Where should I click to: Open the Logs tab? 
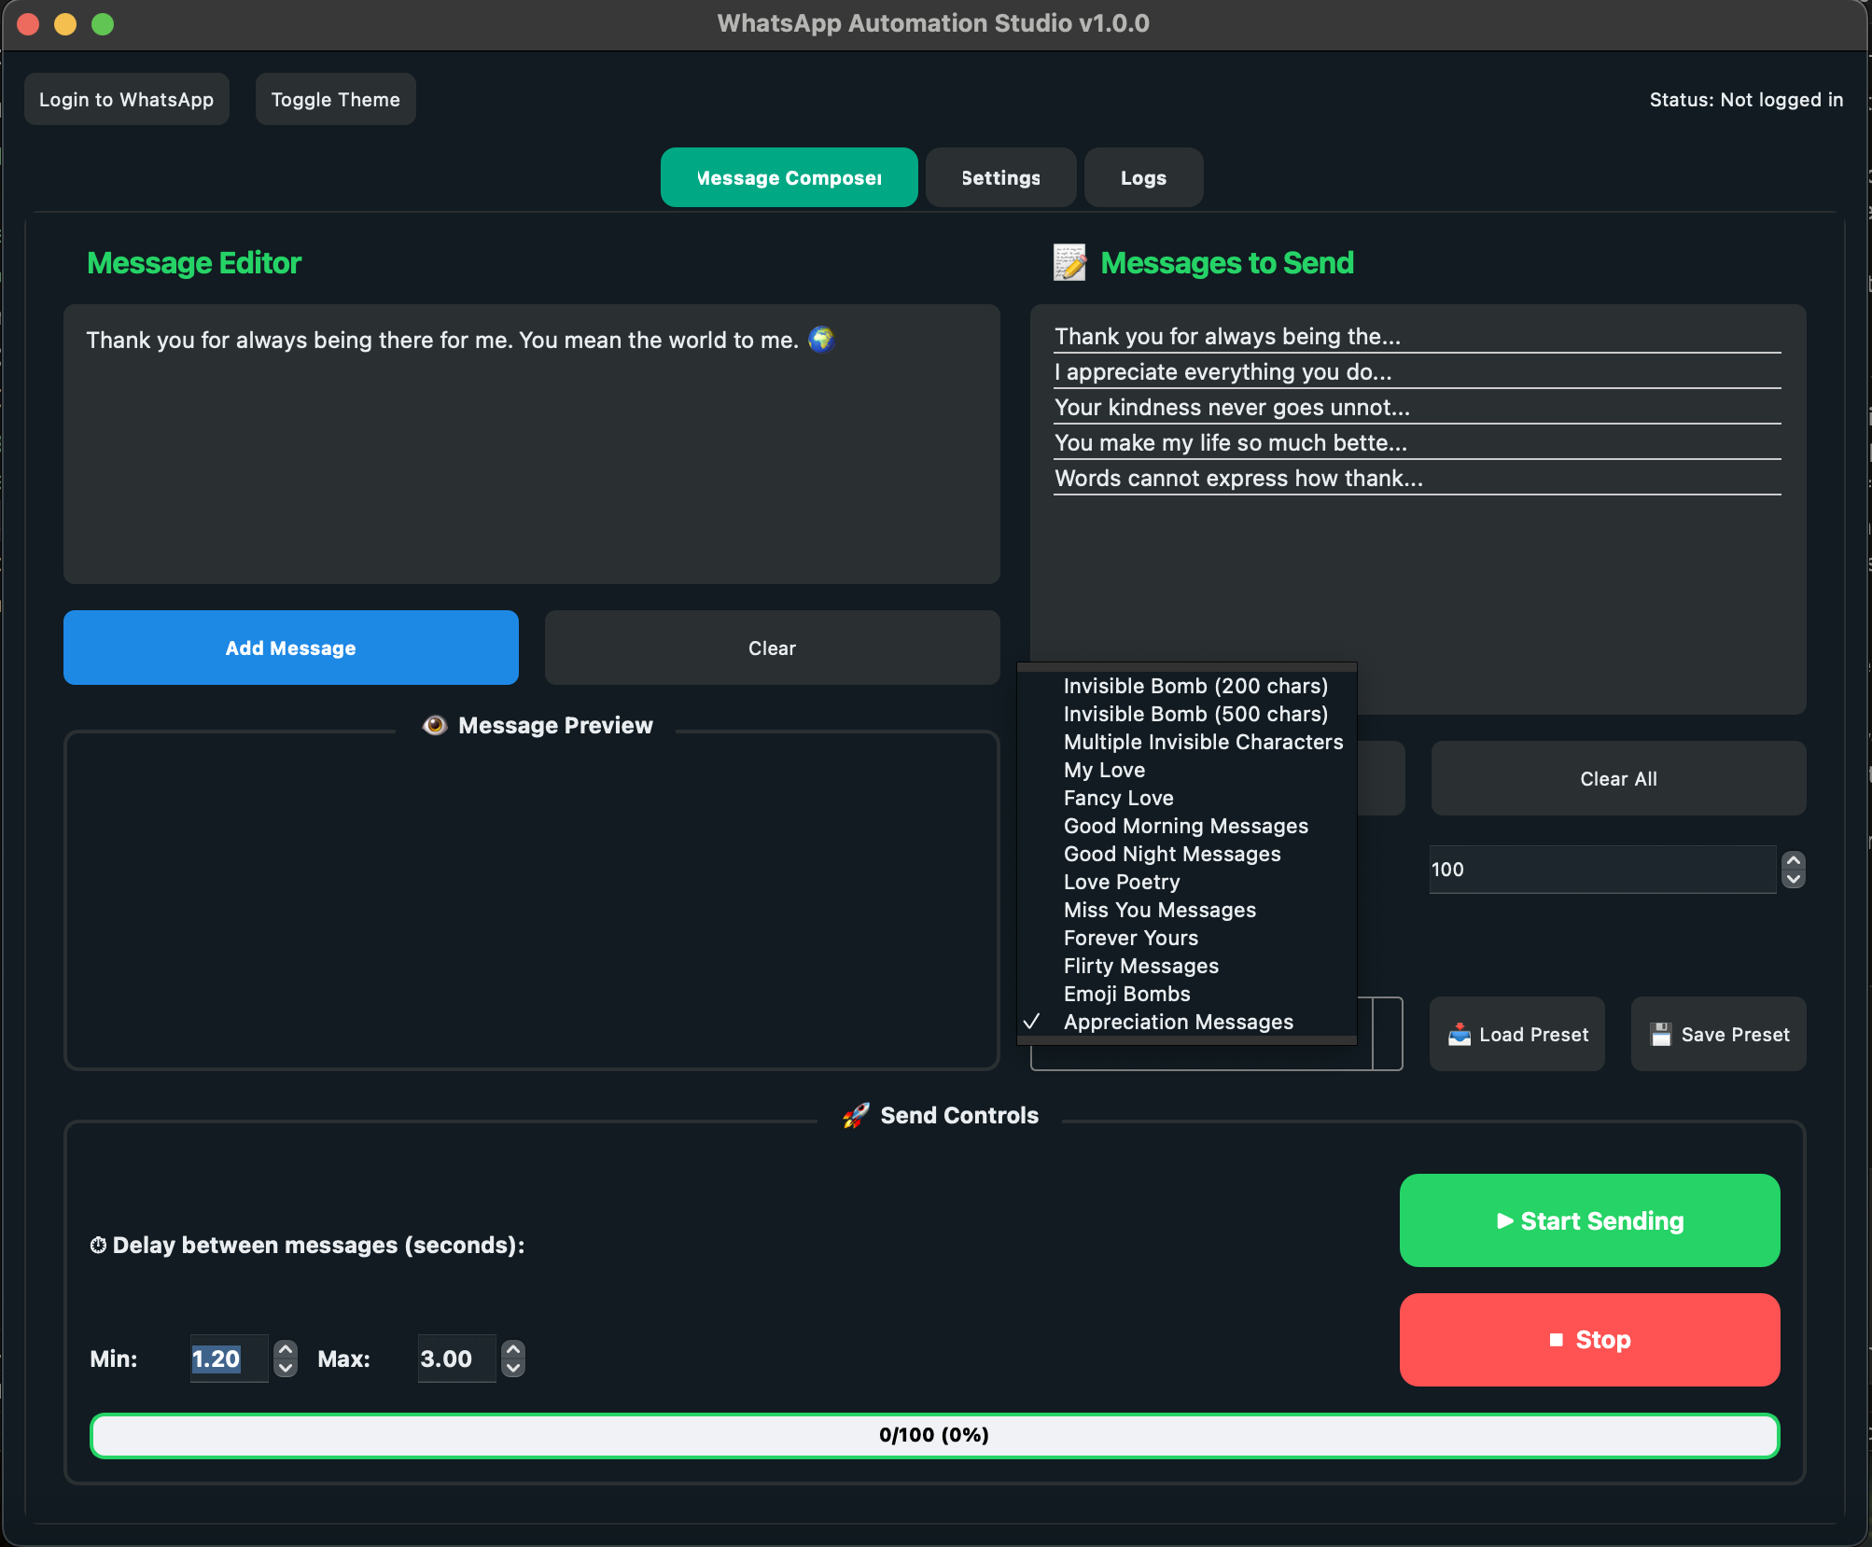1142,176
